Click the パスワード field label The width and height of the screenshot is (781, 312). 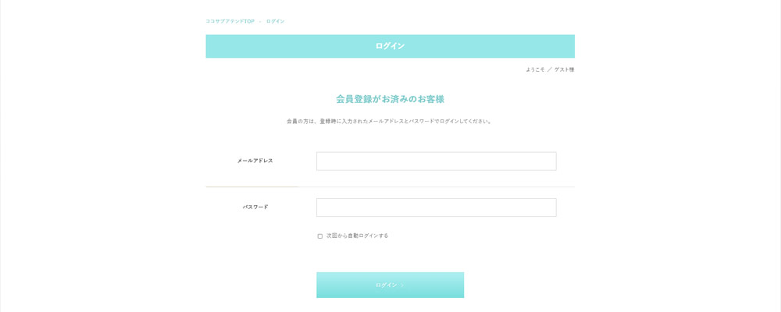pos(255,207)
